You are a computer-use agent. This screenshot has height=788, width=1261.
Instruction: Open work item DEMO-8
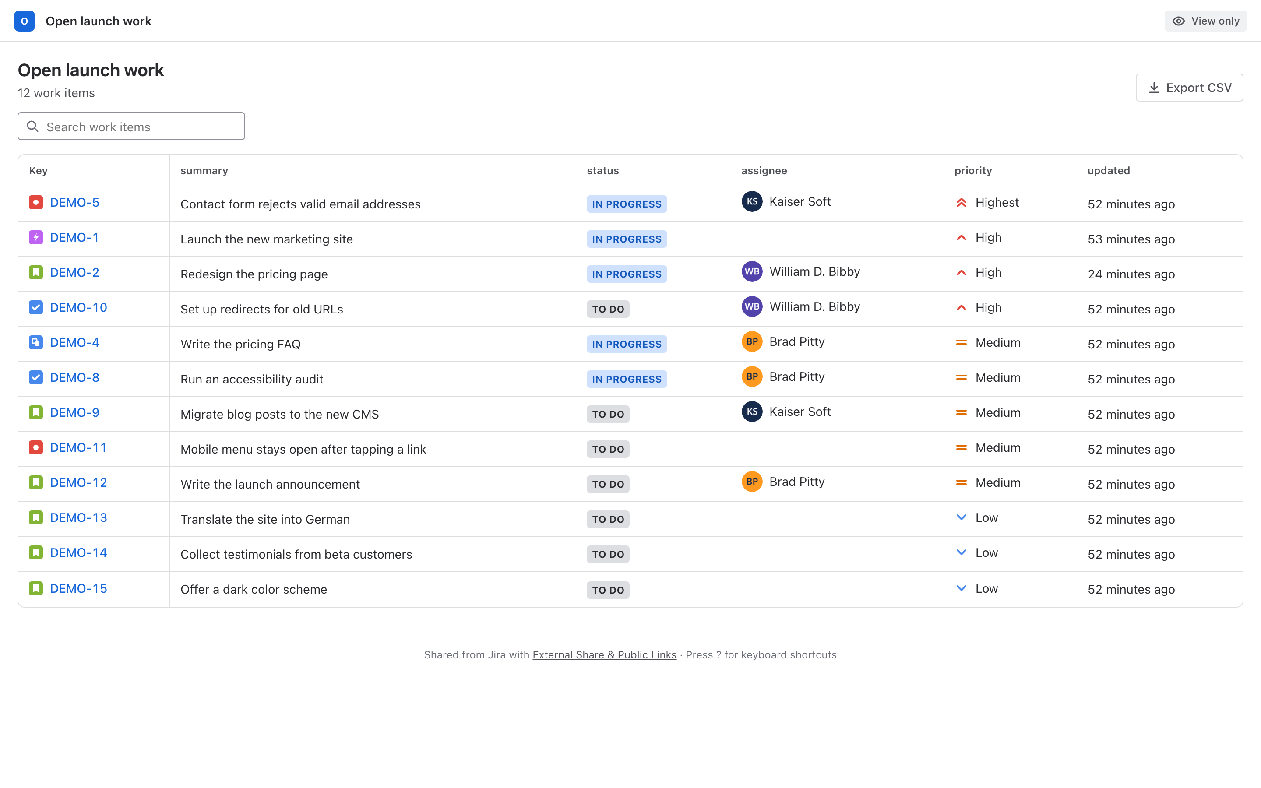pos(74,377)
